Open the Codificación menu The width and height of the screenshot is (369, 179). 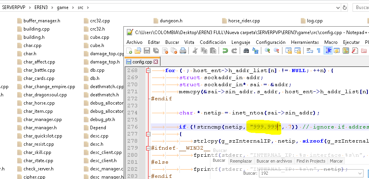[213, 42]
